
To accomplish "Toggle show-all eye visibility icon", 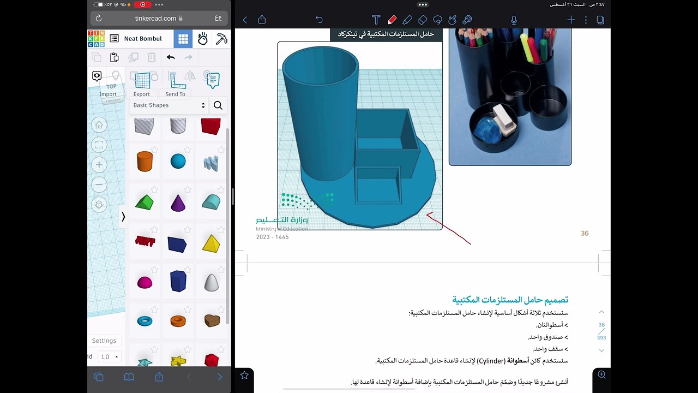I will [97, 76].
